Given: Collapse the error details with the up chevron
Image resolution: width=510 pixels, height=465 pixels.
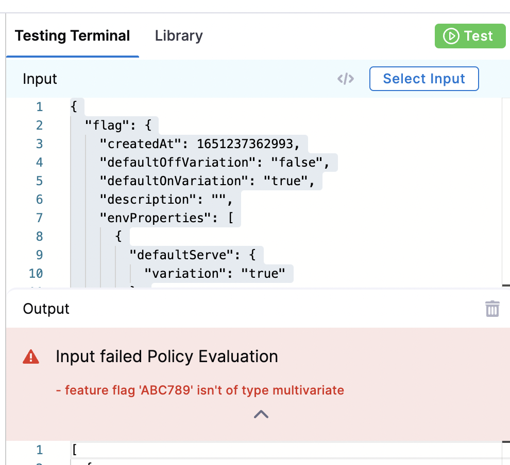Looking at the screenshot, I should tap(261, 414).
